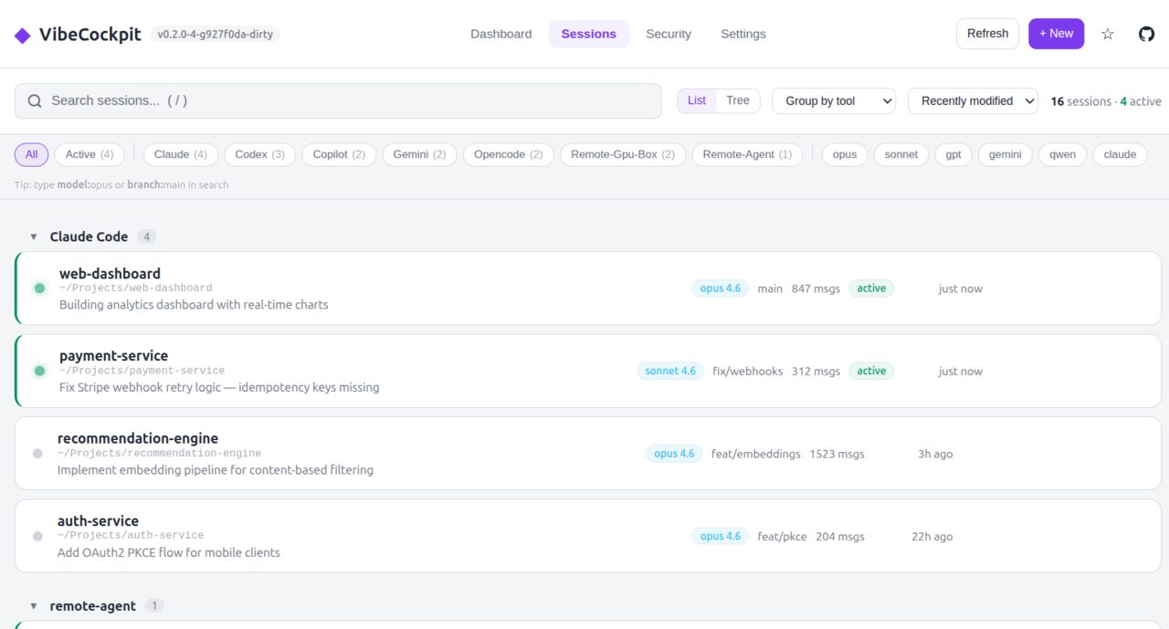Click the VibeCockpit diamond logo
The image size is (1169, 629).
point(22,35)
